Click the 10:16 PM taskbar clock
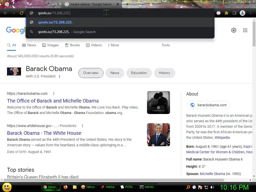The height and width of the screenshot is (192, 256). [234, 187]
